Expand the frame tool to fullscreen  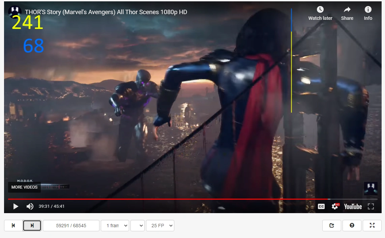click(x=372, y=225)
